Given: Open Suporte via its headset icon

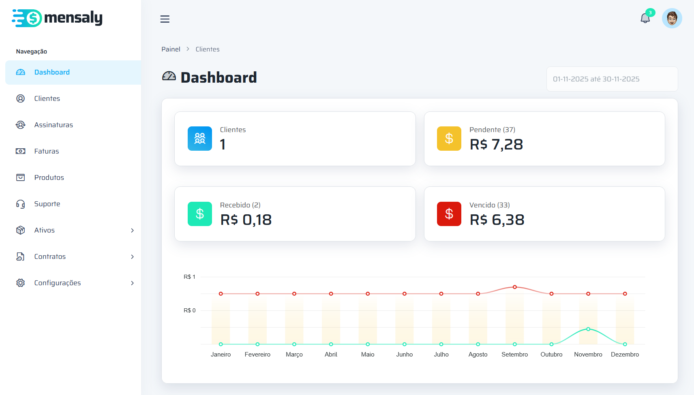Looking at the screenshot, I should 20,204.
